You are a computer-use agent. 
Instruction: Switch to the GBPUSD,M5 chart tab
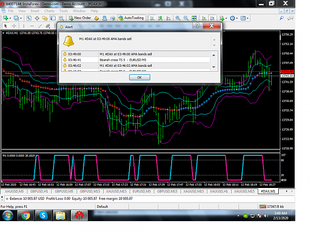tap(64, 191)
